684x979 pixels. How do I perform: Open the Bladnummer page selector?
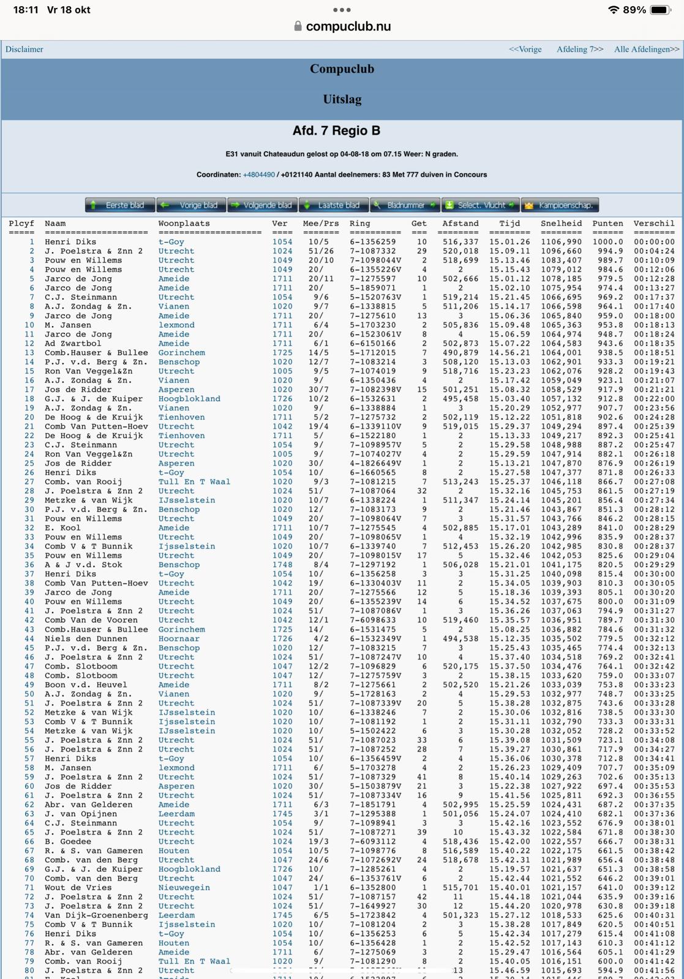click(x=405, y=205)
